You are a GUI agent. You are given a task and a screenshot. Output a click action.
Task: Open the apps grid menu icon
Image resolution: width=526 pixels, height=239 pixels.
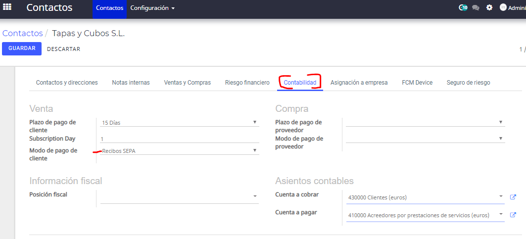7,7
